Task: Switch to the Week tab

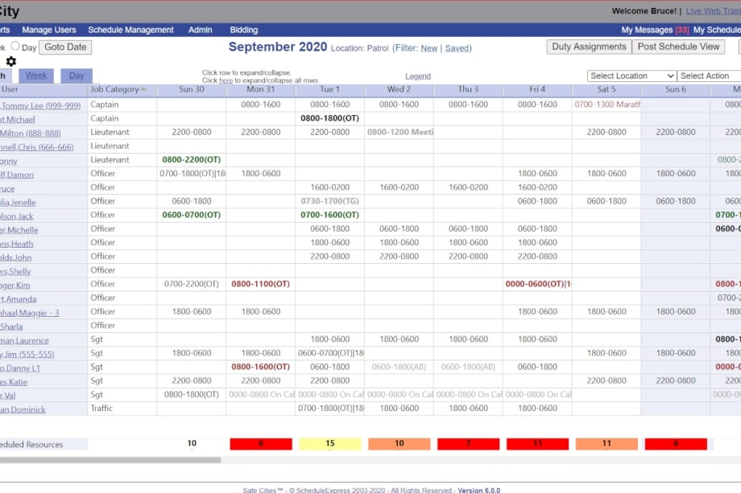Action: point(35,74)
